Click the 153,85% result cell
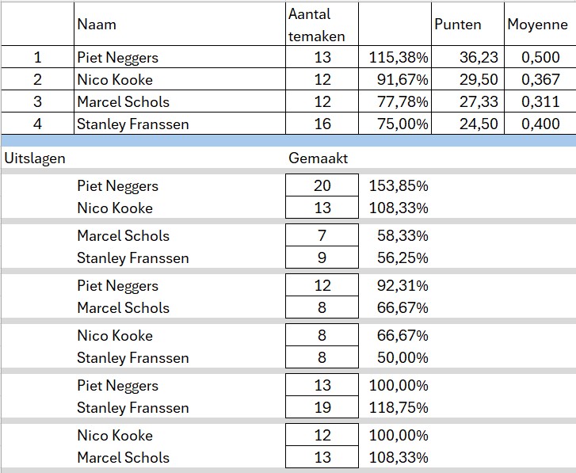 pos(399,186)
